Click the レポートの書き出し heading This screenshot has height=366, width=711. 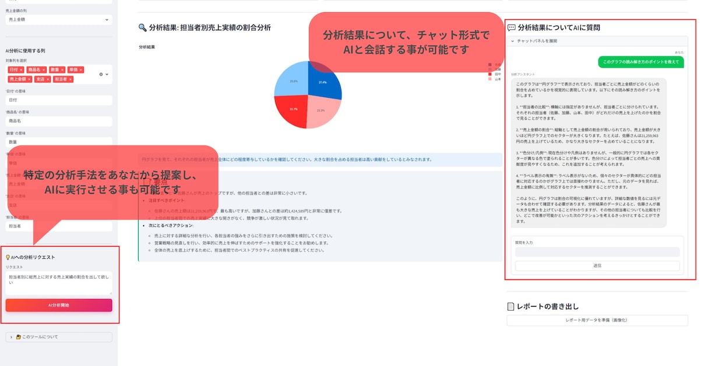click(548, 306)
